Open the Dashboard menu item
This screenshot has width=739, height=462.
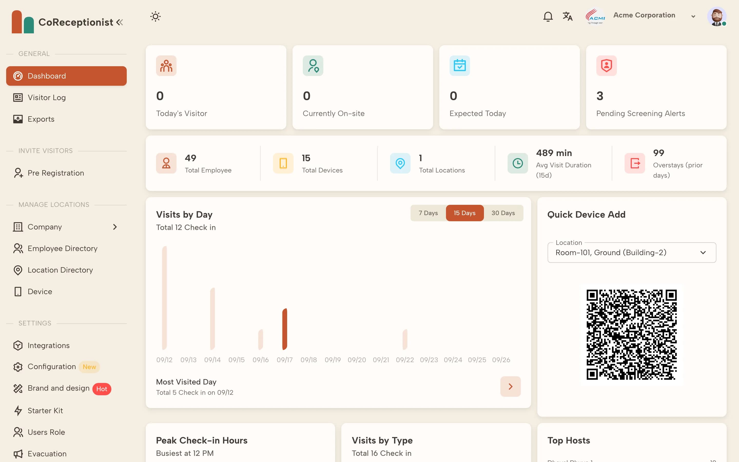pyautogui.click(x=66, y=76)
